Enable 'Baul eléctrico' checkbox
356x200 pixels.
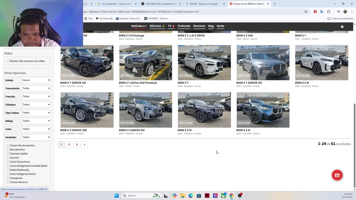pyautogui.click(x=8, y=150)
